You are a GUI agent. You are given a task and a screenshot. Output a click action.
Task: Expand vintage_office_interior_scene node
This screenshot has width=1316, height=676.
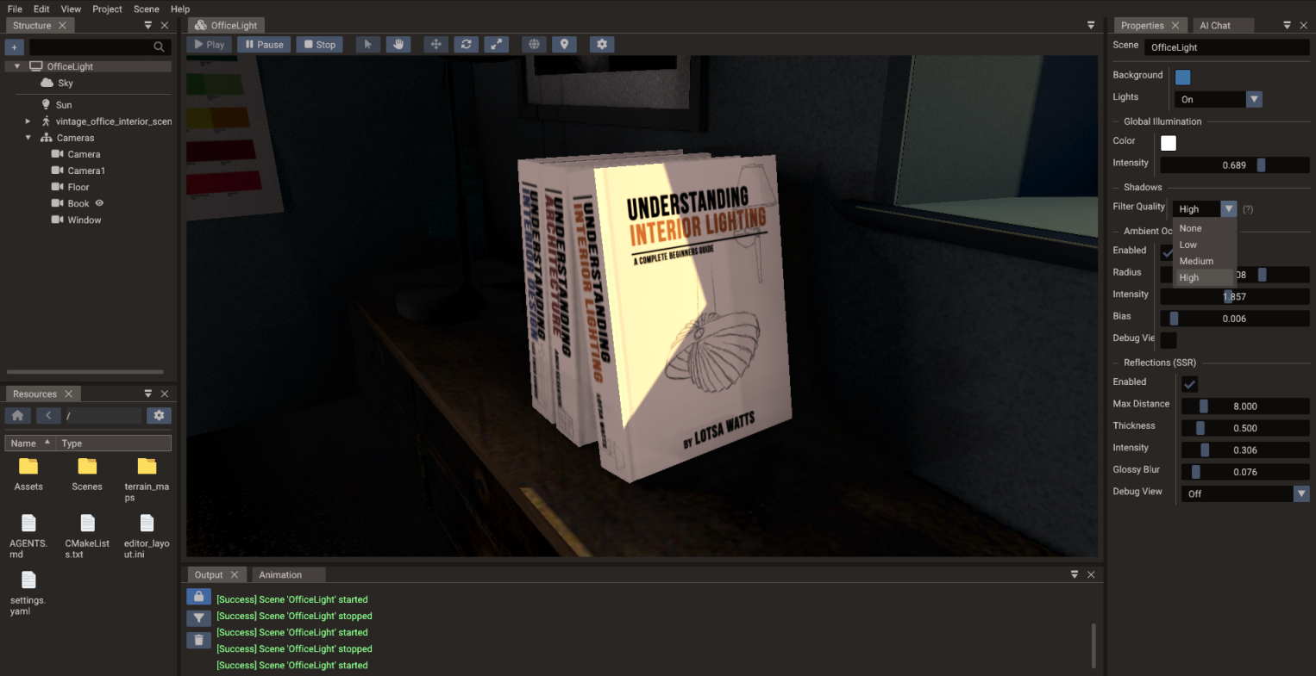(x=28, y=121)
